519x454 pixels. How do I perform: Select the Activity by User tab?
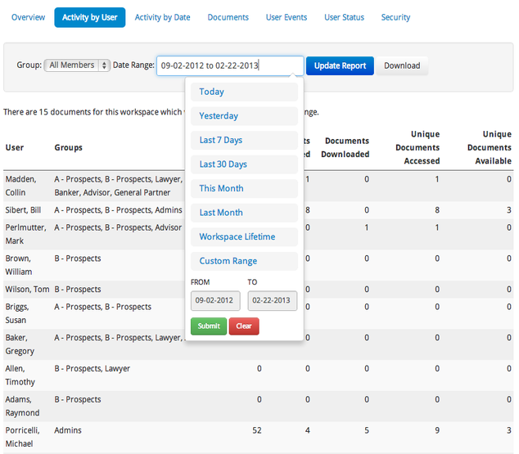pyautogui.click(x=90, y=17)
